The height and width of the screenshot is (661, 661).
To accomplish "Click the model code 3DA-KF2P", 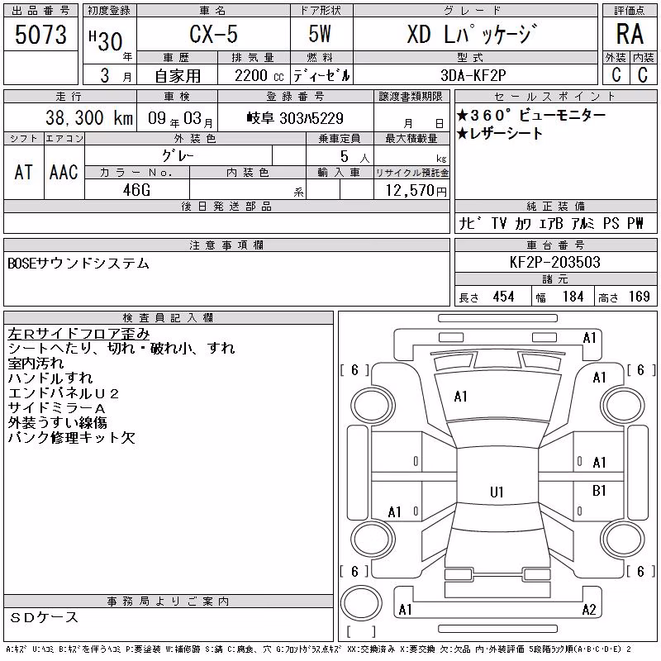I will point(473,75).
